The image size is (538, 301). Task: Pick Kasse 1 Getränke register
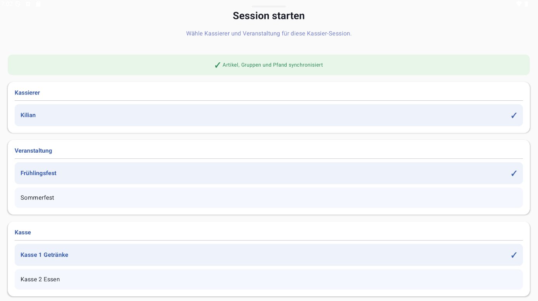(x=269, y=255)
